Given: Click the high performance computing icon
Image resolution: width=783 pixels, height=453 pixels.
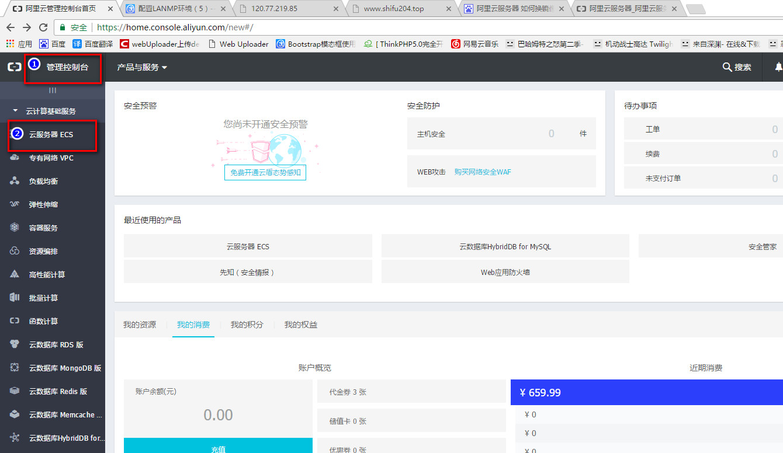Looking at the screenshot, I should tap(15, 274).
